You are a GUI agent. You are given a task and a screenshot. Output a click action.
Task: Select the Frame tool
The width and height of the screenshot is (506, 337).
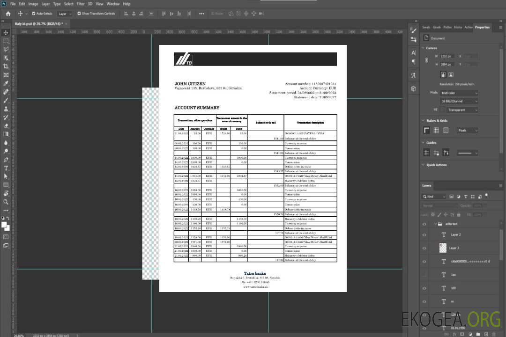click(x=6, y=75)
